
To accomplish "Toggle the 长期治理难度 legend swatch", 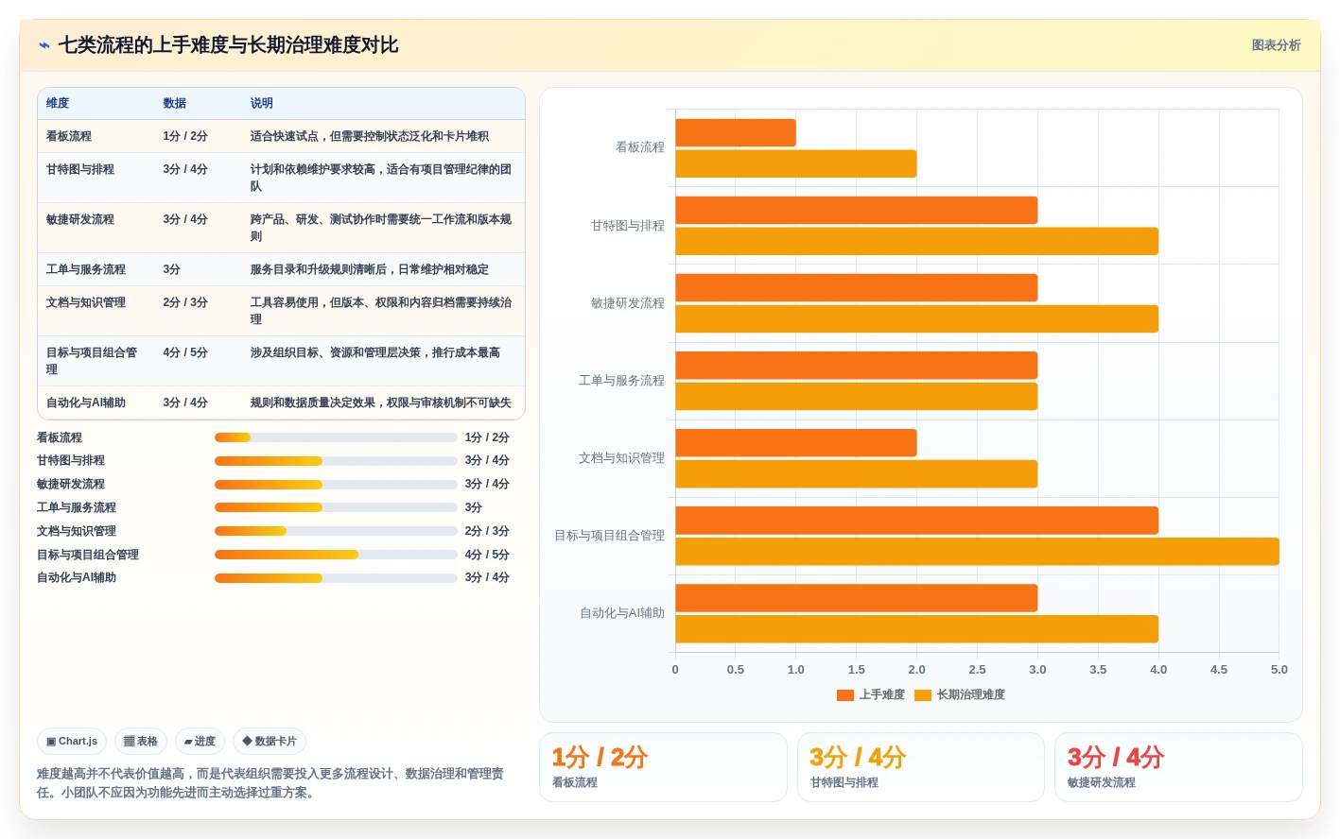I will coord(923,695).
